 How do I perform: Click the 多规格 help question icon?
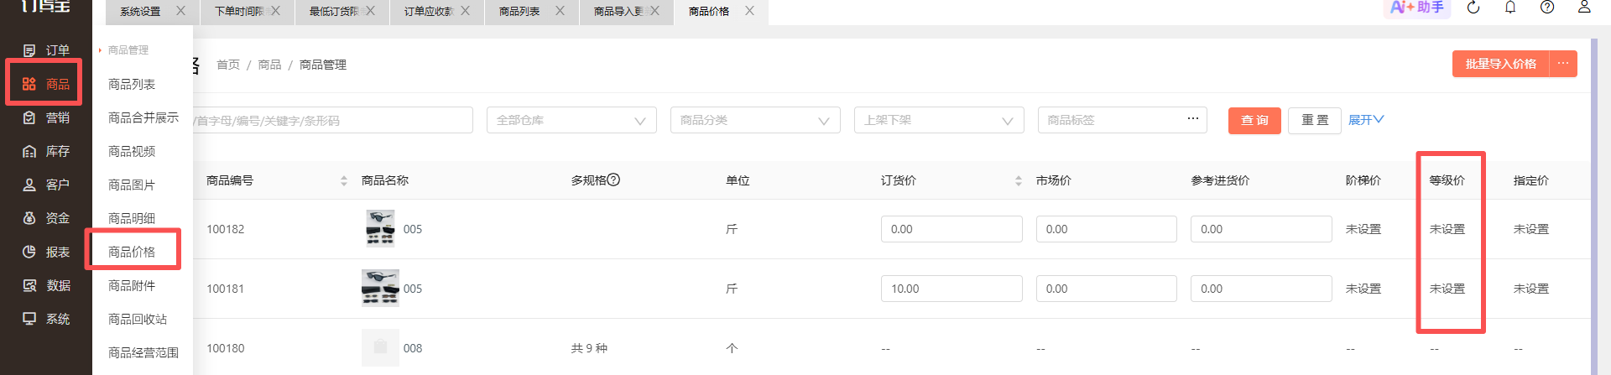[x=613, y=180]
